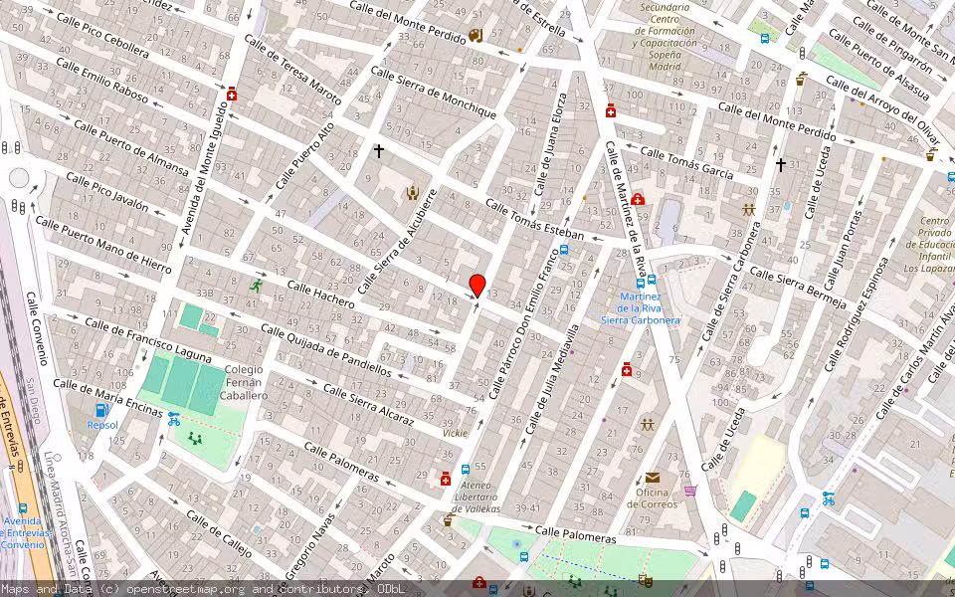
Task: Click the bus stop icon beside Ateneo Libertario de Vallekas
Action: 466,469
